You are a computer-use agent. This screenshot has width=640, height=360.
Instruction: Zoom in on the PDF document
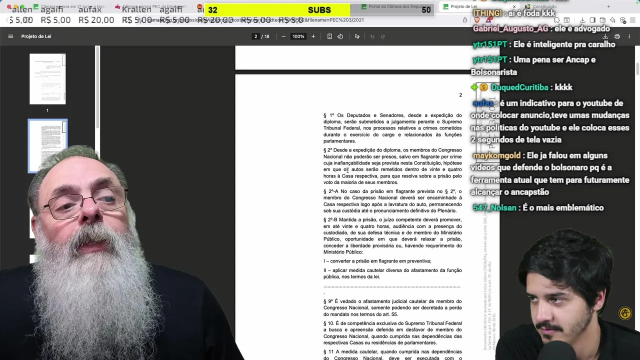(x=313, y=36)
